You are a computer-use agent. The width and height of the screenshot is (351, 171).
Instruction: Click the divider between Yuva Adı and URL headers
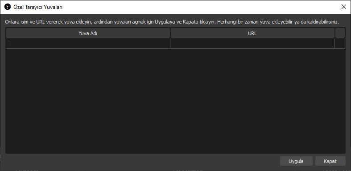point(170,33)
